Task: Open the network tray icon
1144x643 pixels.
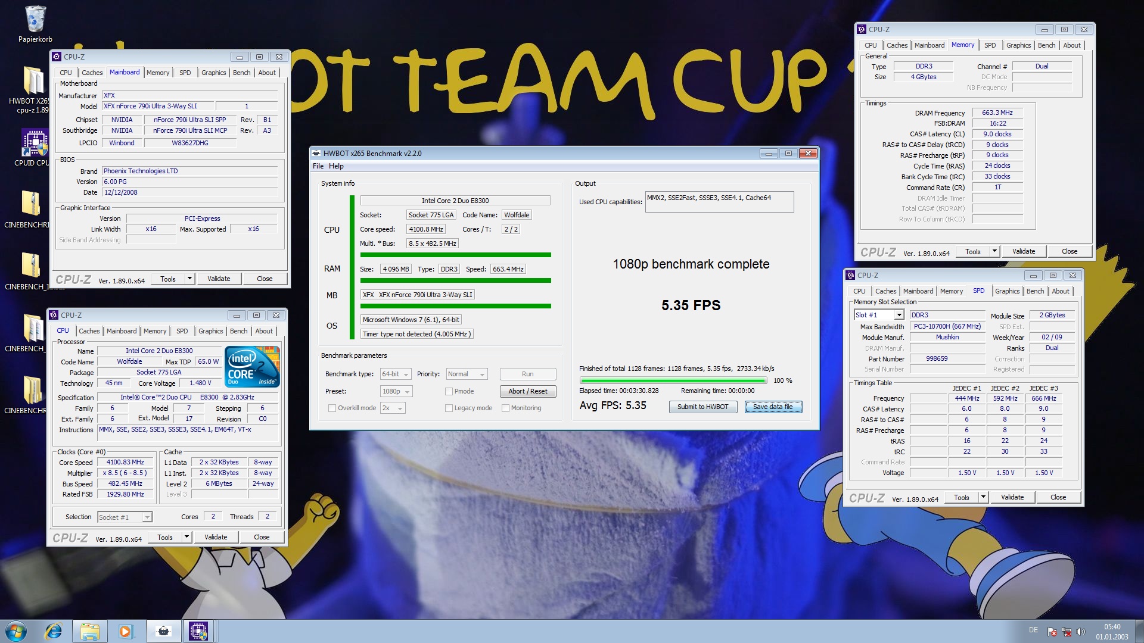Action: tap(1067, 632)
